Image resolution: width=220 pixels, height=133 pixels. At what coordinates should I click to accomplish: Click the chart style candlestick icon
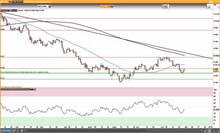[165, 6]
